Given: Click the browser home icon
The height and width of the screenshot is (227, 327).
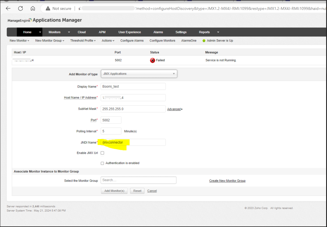Looking at the screenshot, I should coord(32,8).
